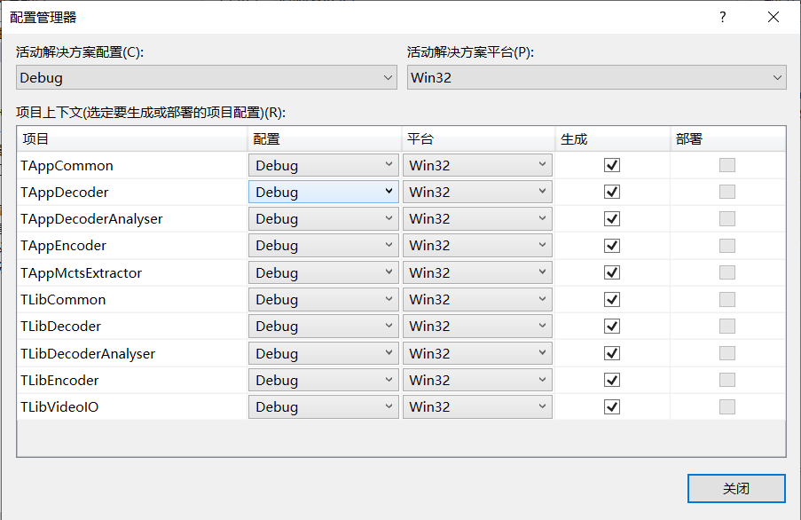The height and width of the screenshot is (520, 801).
Task: Open platform Win32 dropdown for TAppCommon
Action: 477,165
